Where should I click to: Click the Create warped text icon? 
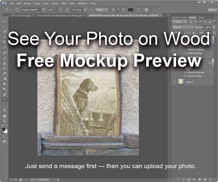(138, 10)
